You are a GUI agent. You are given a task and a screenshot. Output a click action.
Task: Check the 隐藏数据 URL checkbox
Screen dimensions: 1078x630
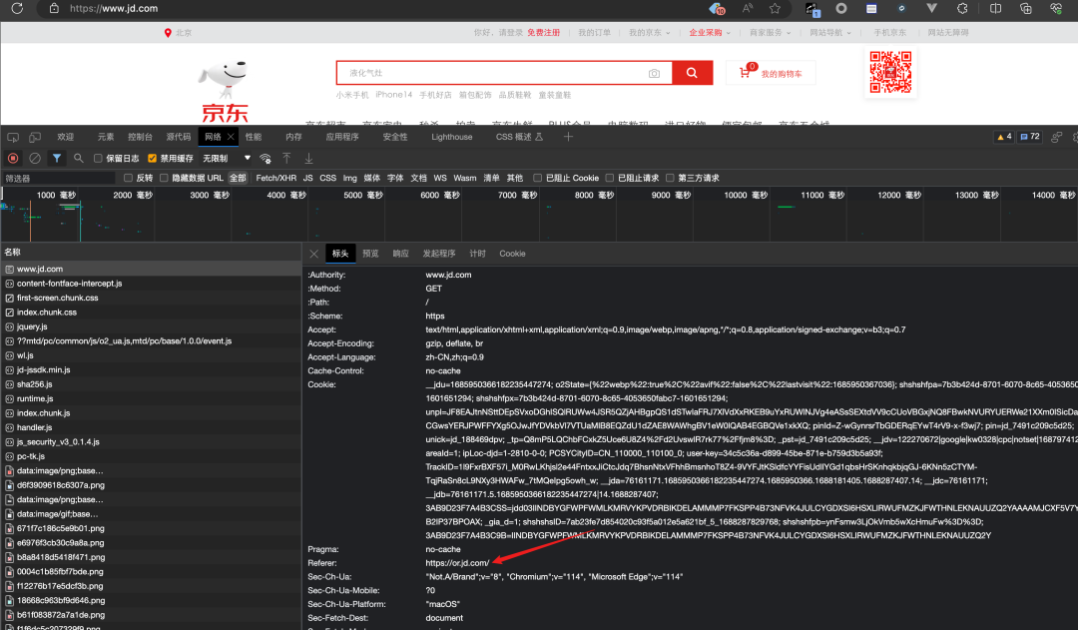coord(164,178)
